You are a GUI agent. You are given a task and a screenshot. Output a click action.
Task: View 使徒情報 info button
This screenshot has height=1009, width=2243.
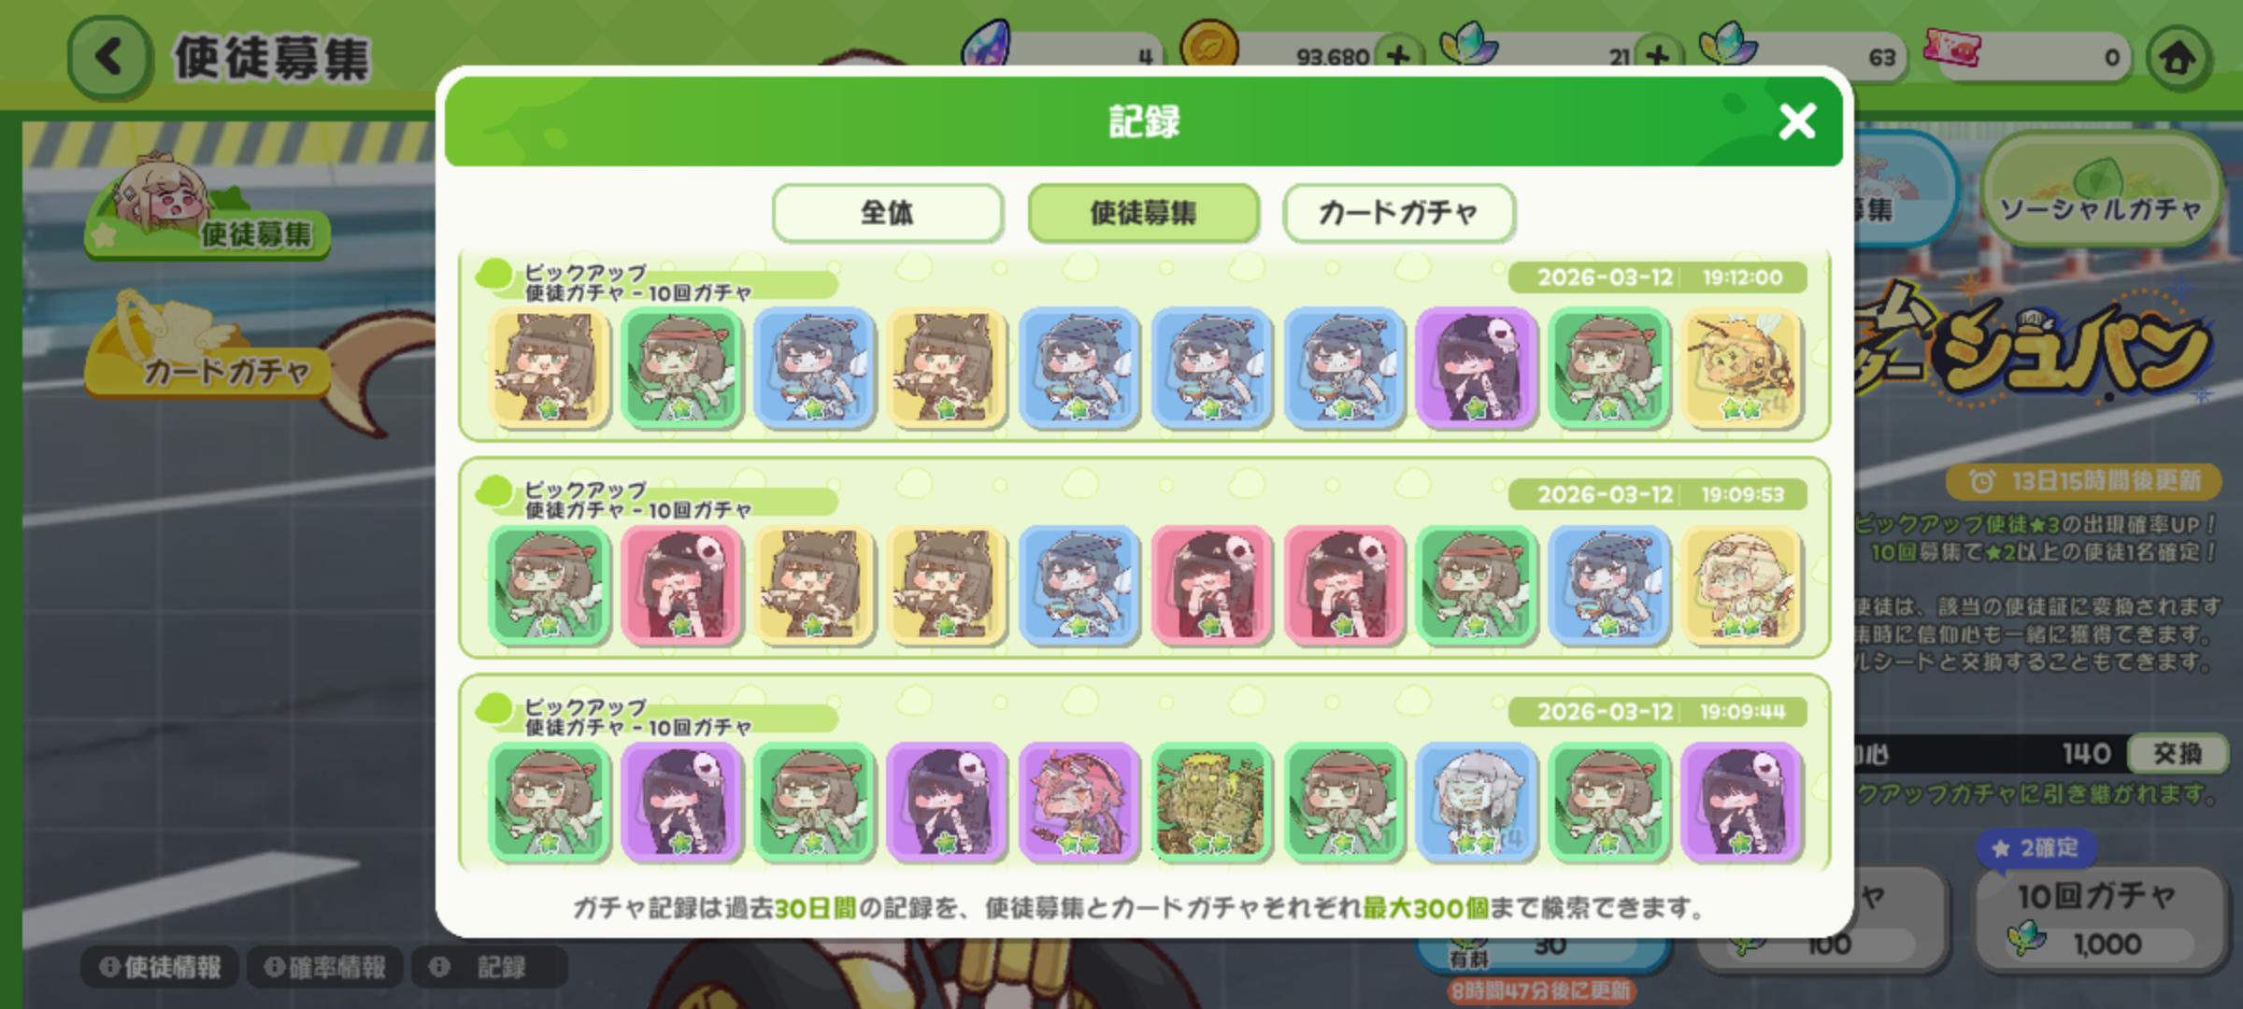pos(160,967)
